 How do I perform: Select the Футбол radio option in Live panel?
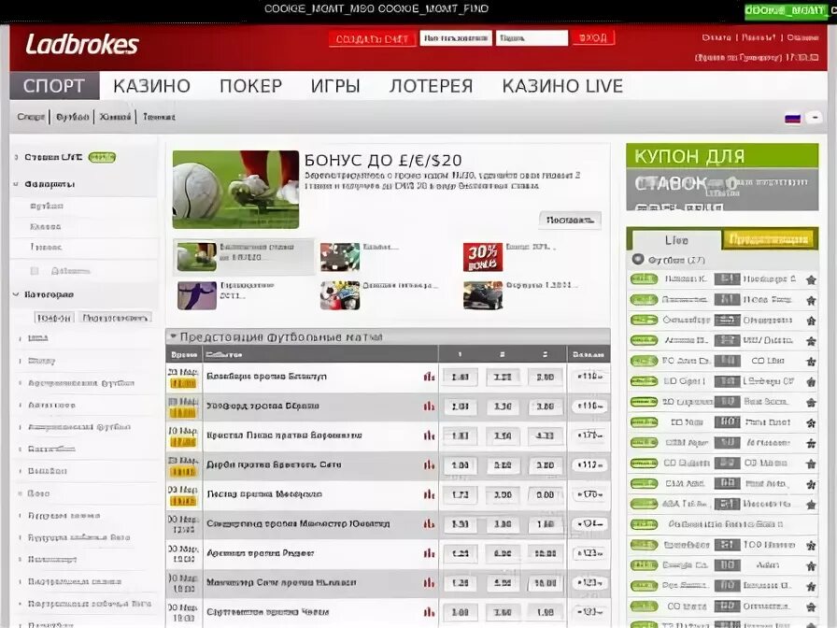(x=638, y=259)
